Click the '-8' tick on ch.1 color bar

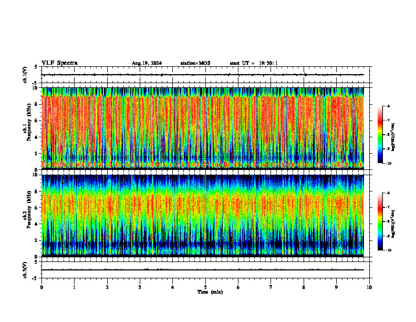(x=388, y=135)
